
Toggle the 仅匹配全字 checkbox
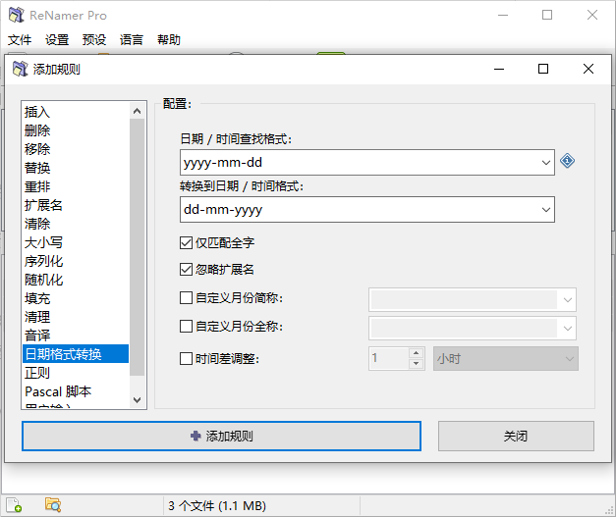tap(186, 243)
